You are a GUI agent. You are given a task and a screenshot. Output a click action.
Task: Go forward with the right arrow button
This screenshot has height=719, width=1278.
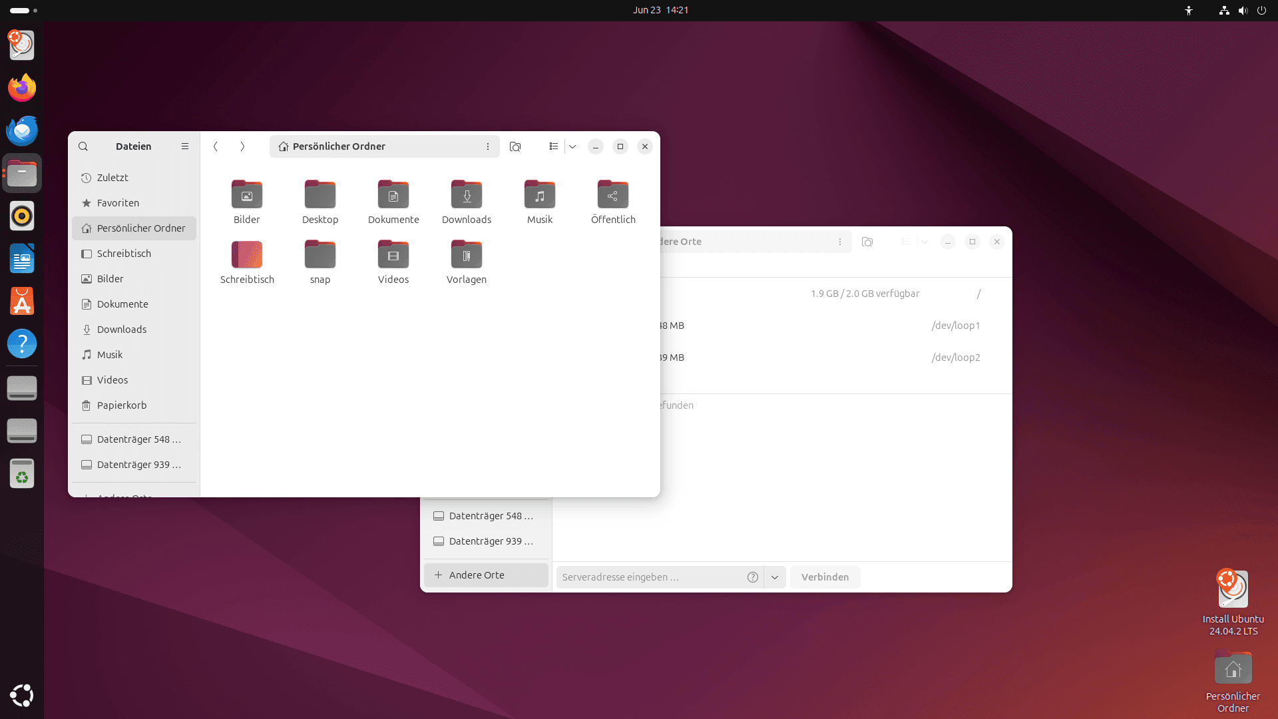tap(242, 146)
